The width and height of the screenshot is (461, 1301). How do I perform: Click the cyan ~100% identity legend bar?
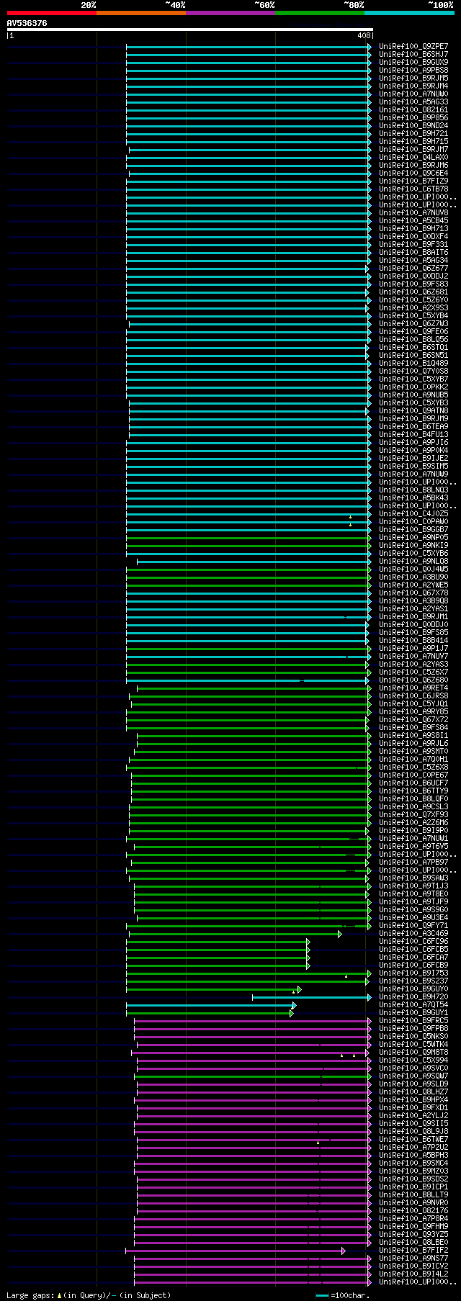409,12
